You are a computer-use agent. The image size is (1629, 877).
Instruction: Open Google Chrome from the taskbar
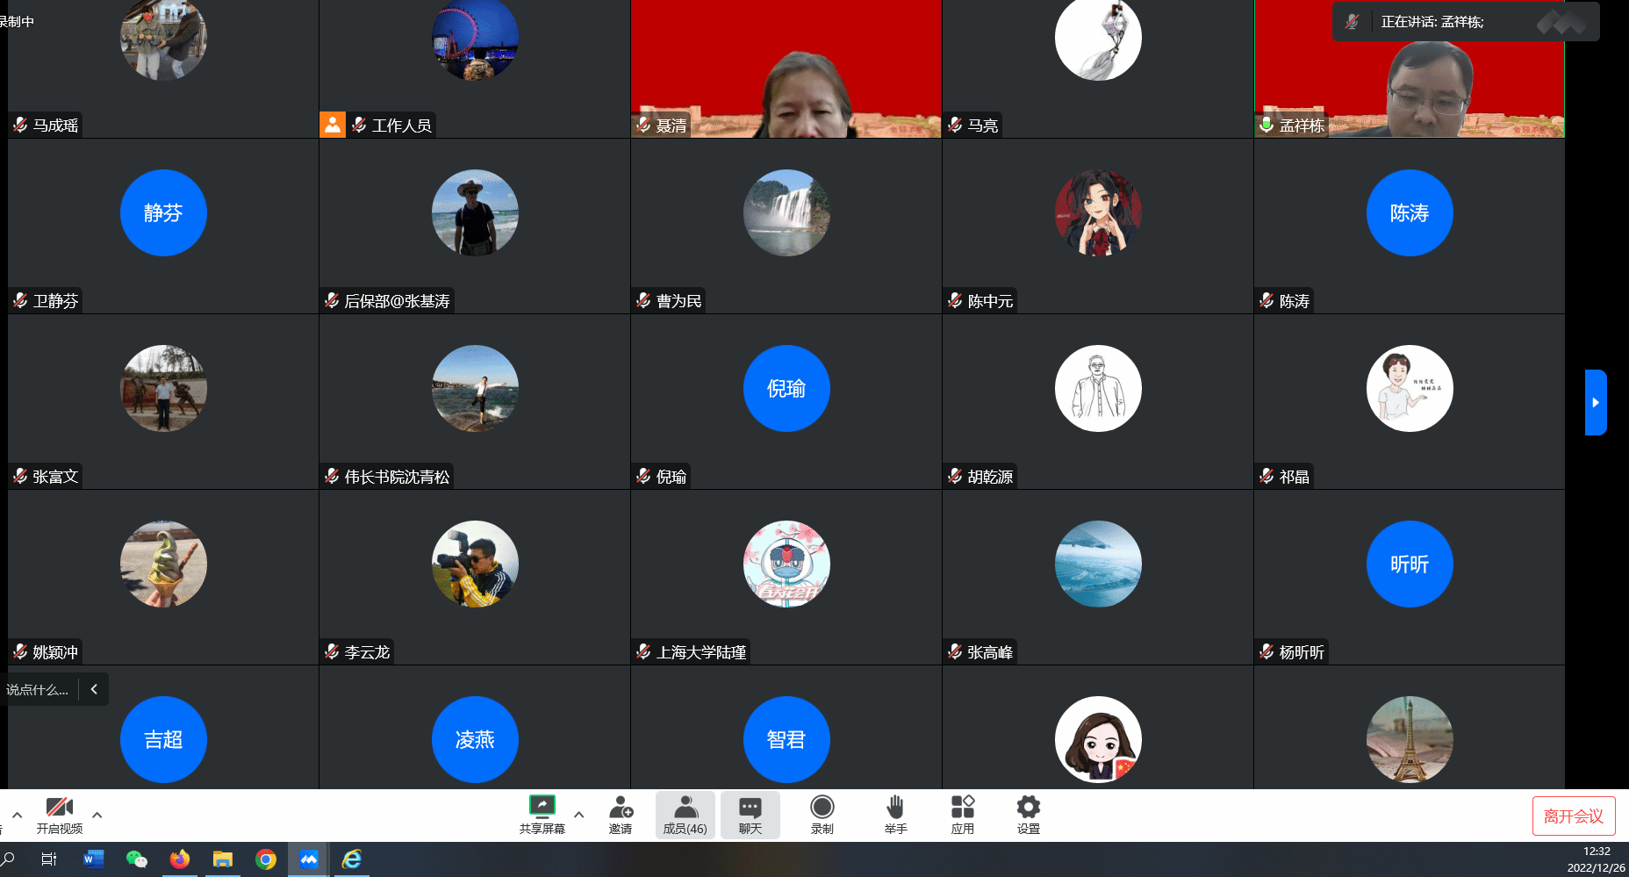pyautogui.click(x=266, y=859)
